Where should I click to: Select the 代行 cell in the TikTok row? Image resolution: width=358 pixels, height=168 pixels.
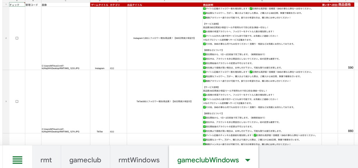(118, 101)
